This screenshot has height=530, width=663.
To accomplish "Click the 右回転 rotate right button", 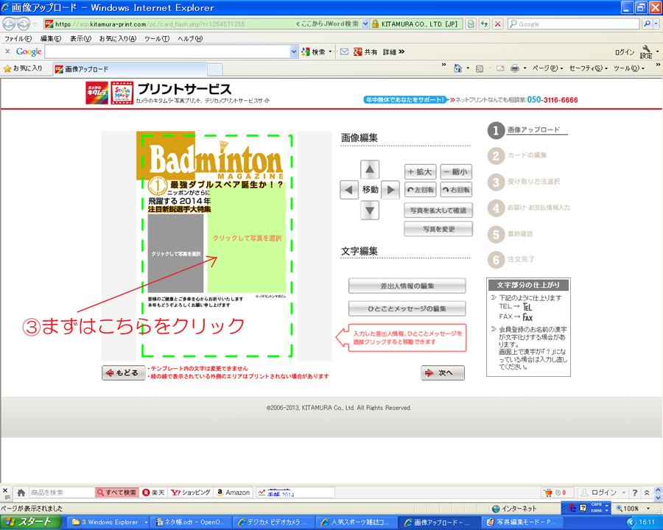I will [x=456, y=189].
